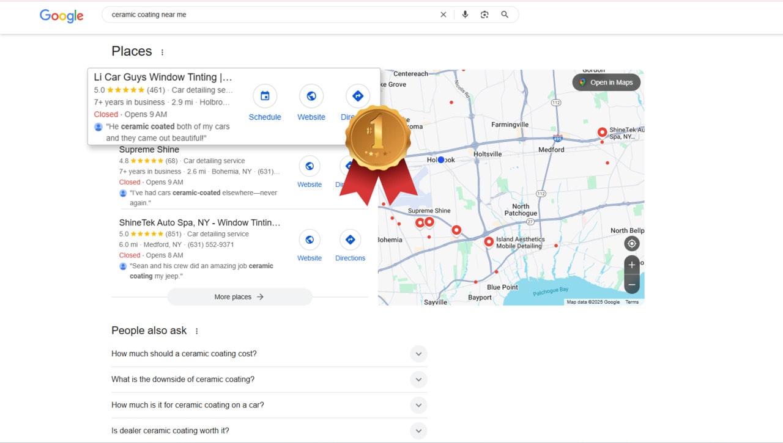This screenshot has height=443, width=783.
Task: Click the North Patchogue map label
Action: tap(521, 210)
